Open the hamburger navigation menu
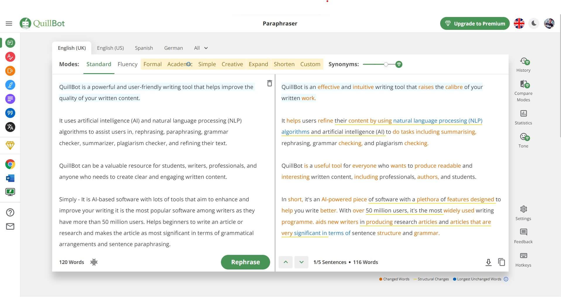The width and height of the screenshot is (561, 297). (9, 23)
